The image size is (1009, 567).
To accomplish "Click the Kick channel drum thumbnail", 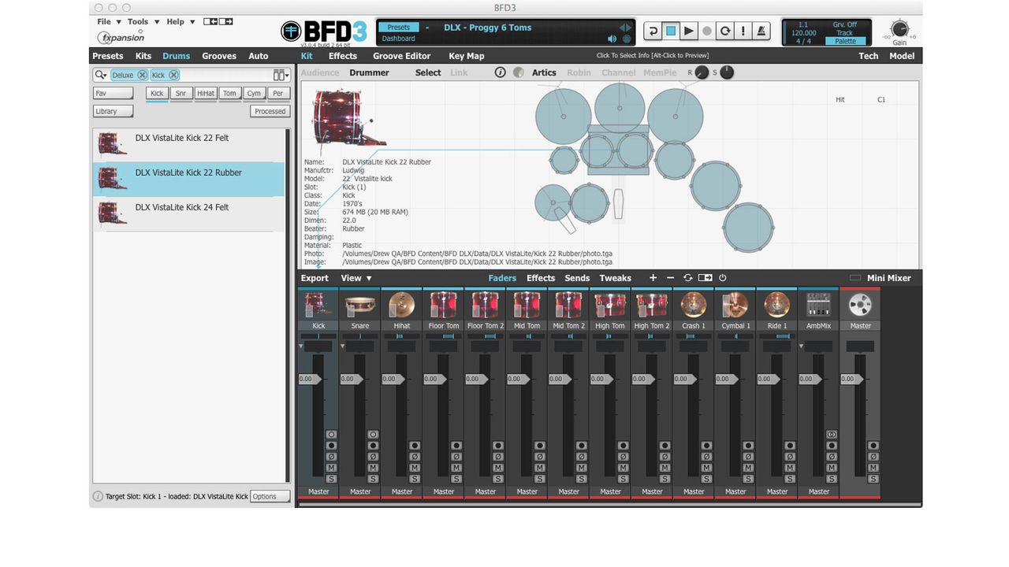I will 318,305.
